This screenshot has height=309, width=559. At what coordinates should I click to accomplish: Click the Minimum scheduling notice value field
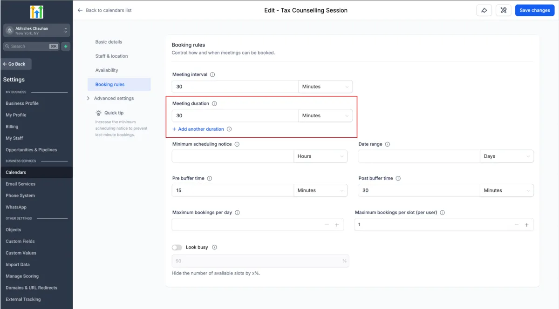[x=233, y=156]
